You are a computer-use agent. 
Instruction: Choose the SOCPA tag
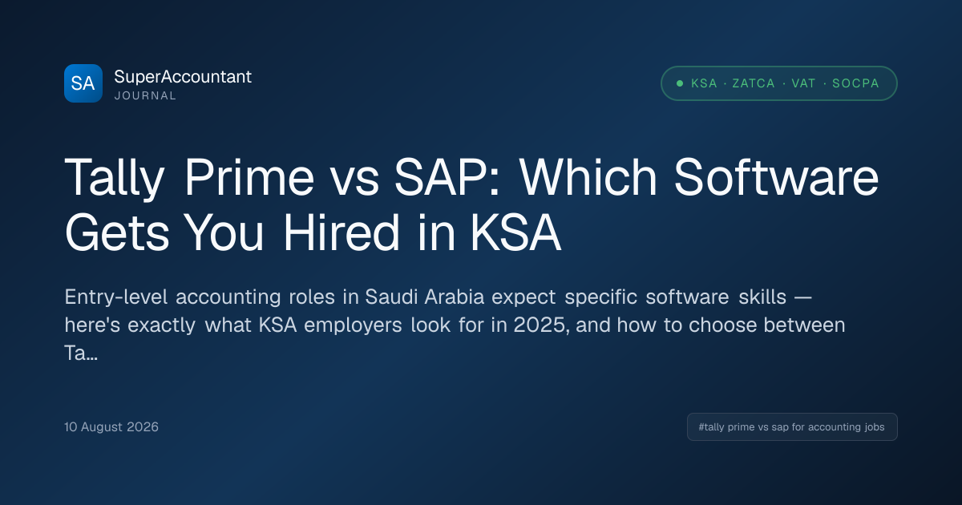pyautogui.click(x=855, y=83)
